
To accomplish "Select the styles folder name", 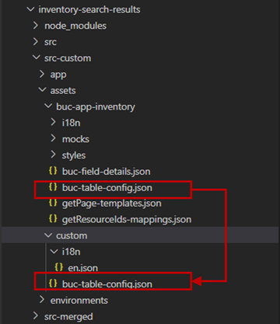I will point(74,155).
